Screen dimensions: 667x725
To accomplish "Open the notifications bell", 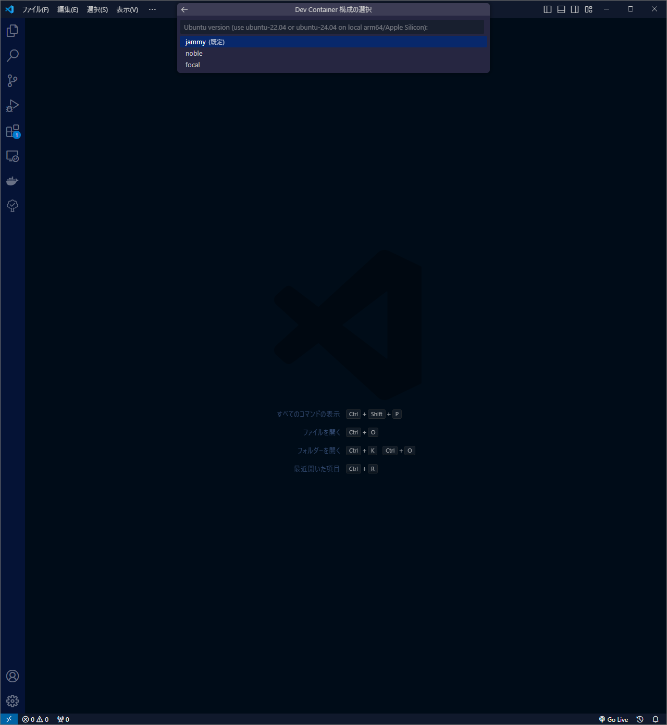I will [656, 719].
